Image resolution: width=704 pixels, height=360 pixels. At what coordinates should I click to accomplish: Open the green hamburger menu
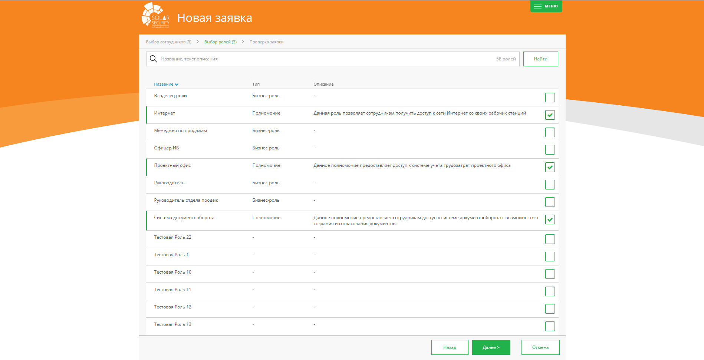[546, 6]
